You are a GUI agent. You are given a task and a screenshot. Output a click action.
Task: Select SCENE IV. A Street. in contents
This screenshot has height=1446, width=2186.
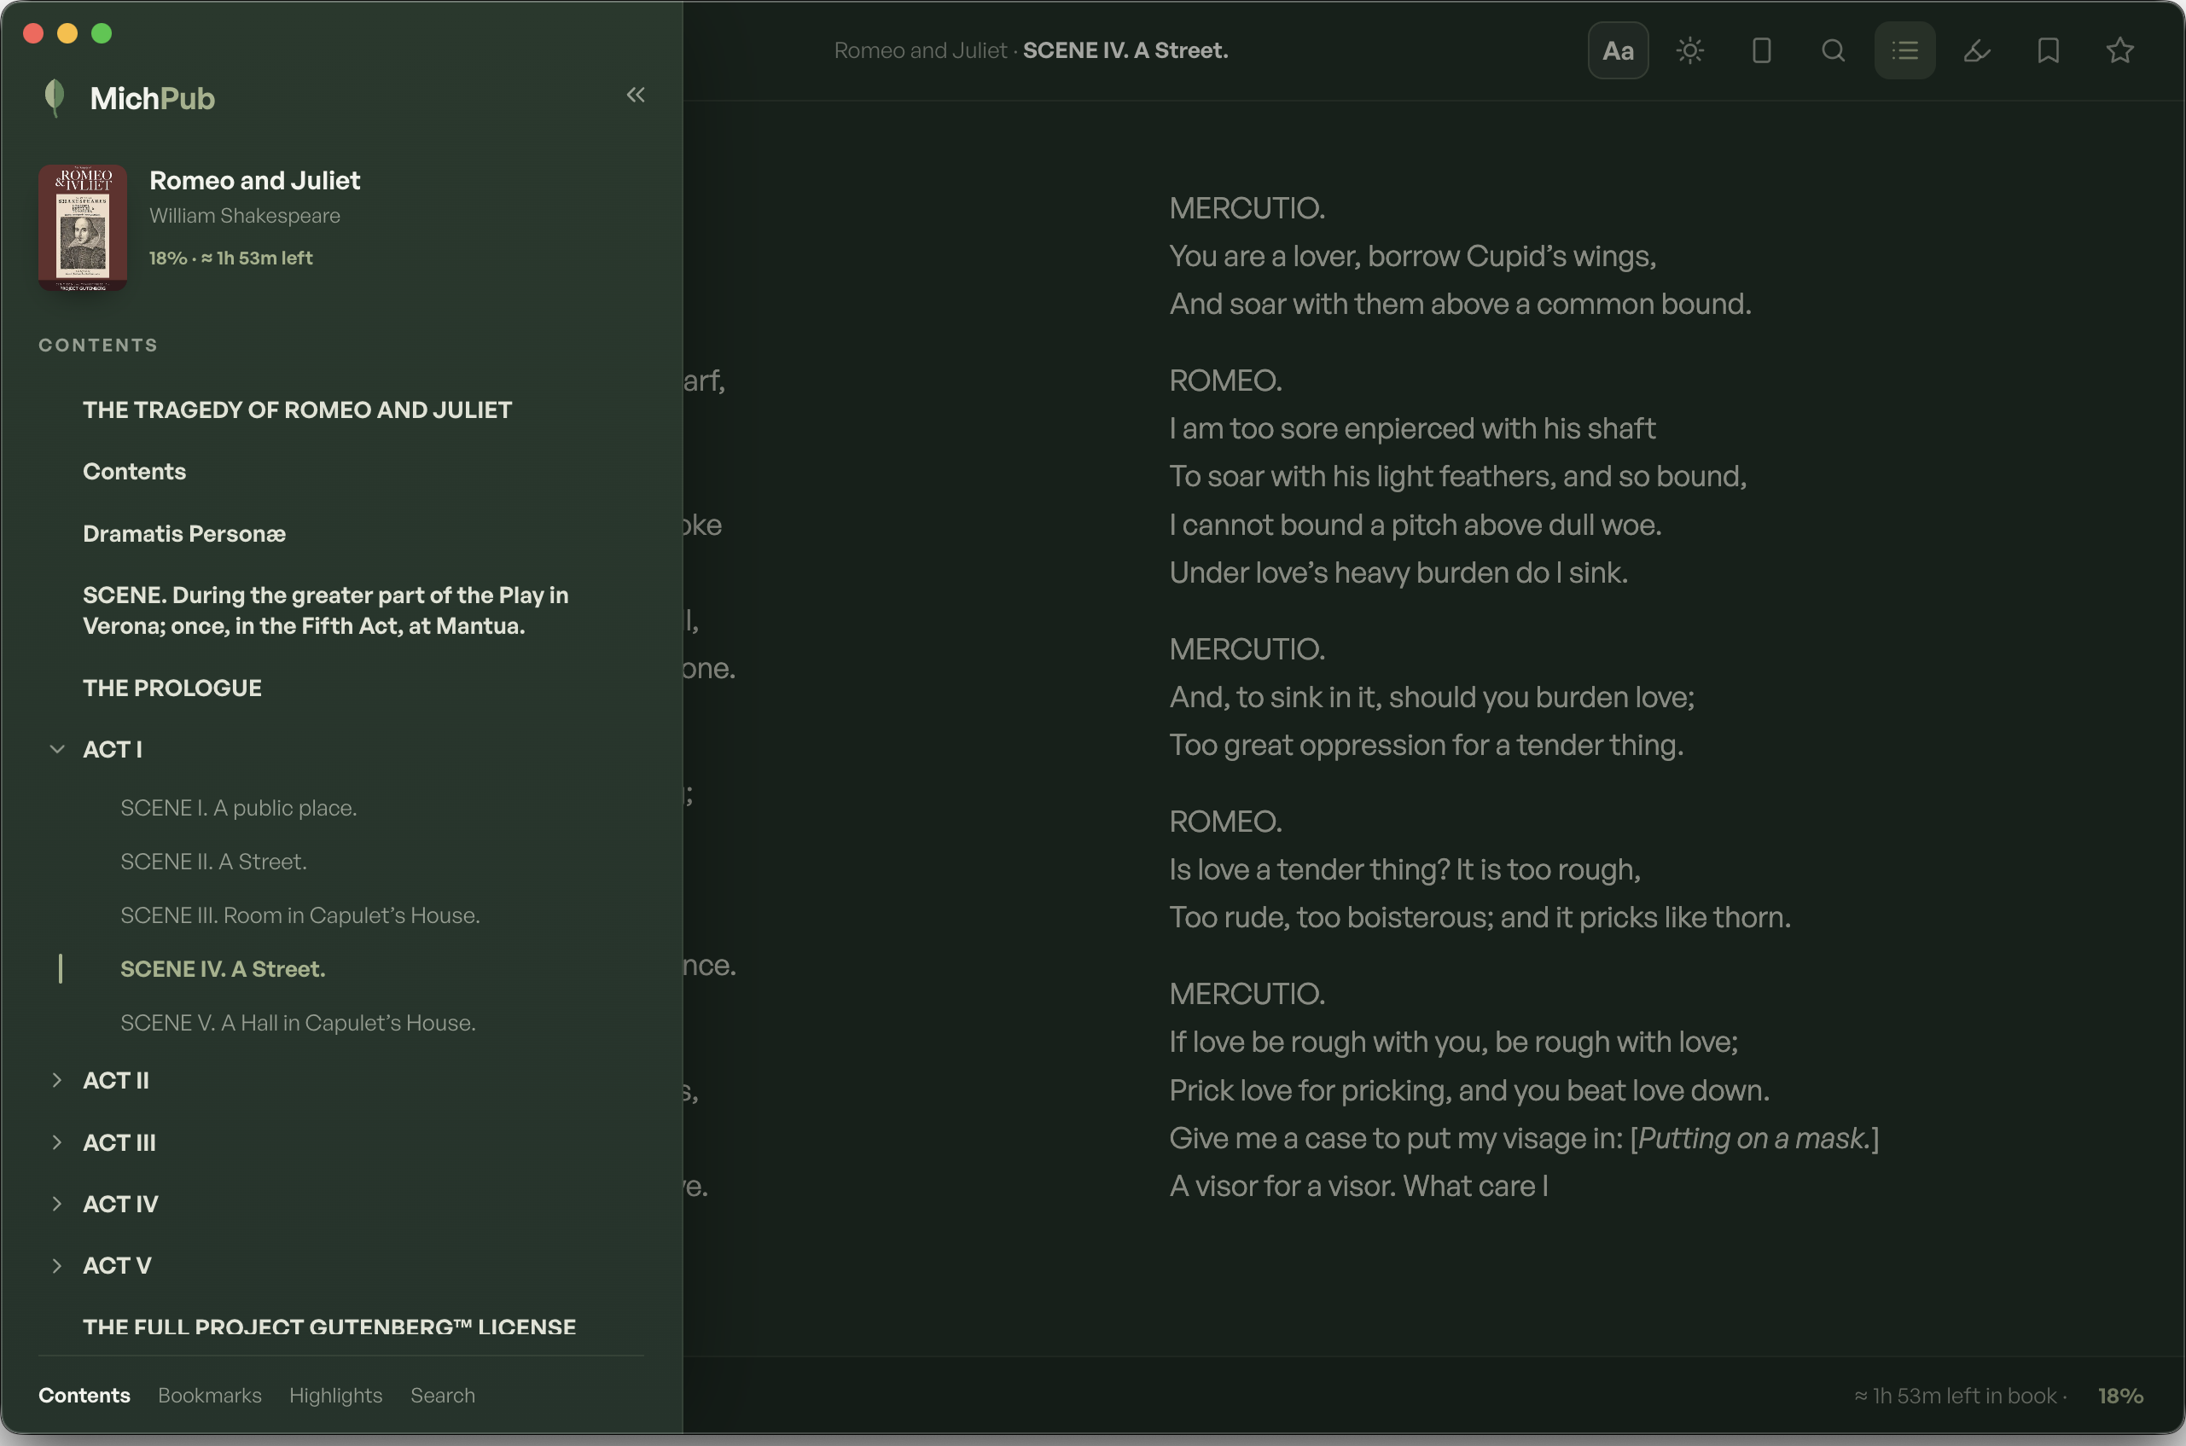224,969
